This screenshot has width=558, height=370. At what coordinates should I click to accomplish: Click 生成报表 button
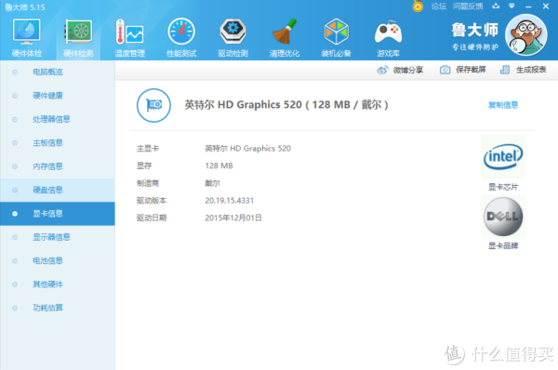(x=523, y=70)
